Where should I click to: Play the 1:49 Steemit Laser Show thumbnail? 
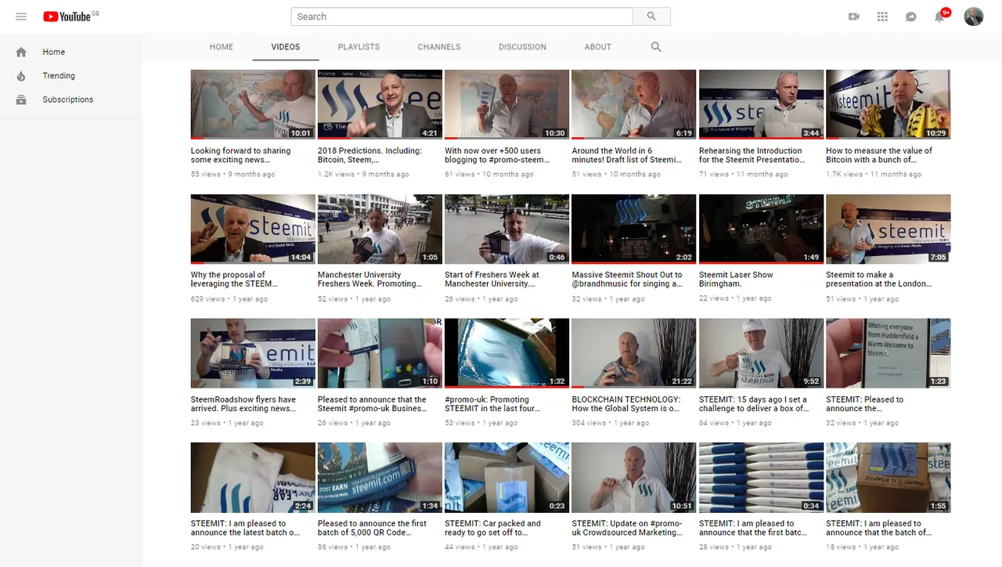coord(761,229)
